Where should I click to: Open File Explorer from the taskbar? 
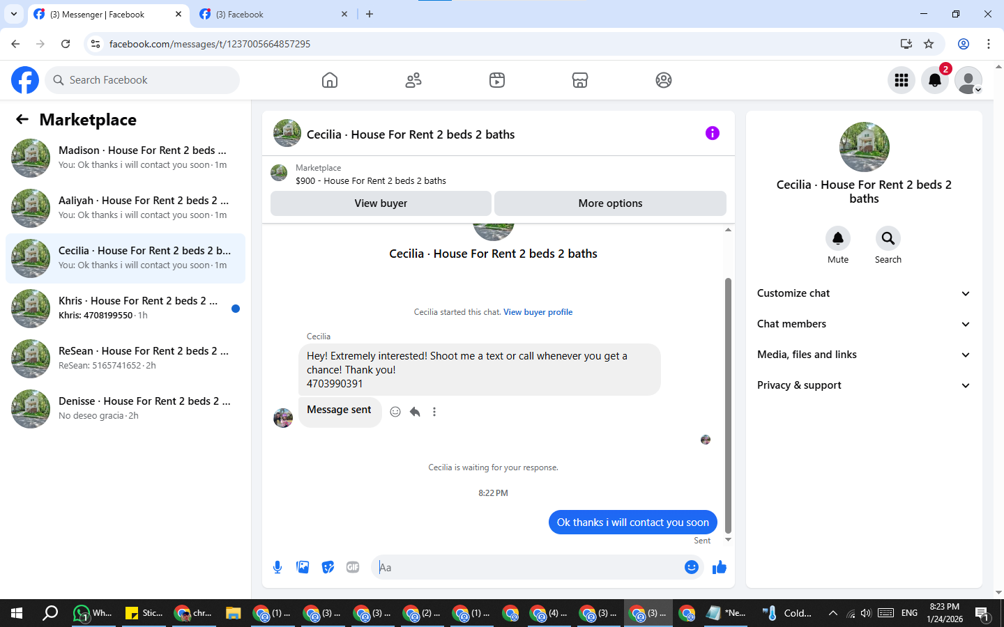click(x=233, y=613)
